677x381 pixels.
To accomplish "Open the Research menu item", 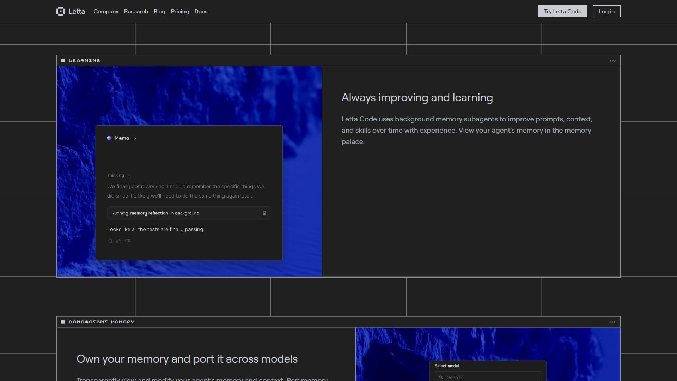I will (136, 11).
